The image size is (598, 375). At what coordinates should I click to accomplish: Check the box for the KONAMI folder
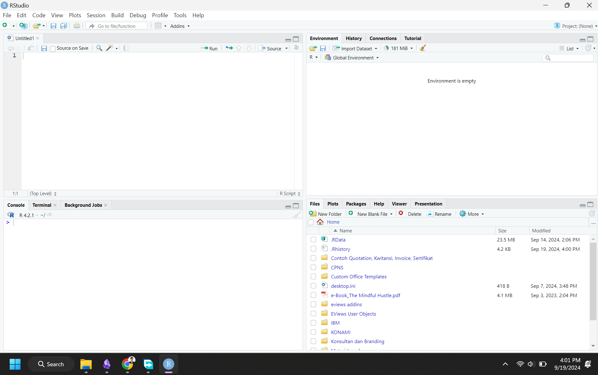tap(313, 332)
